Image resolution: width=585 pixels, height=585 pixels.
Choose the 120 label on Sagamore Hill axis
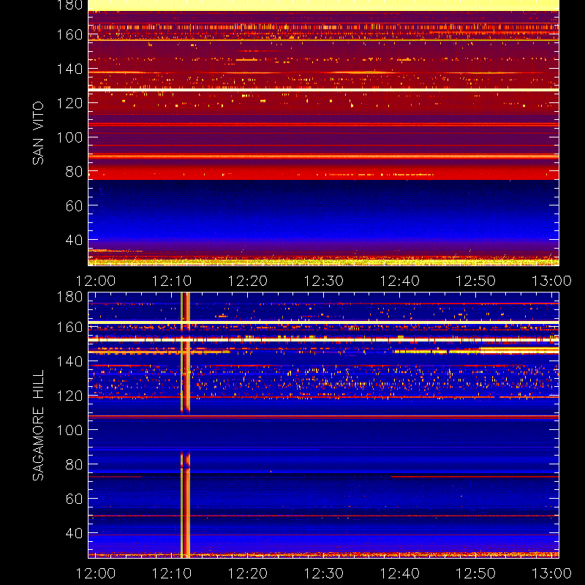[69, 396]
